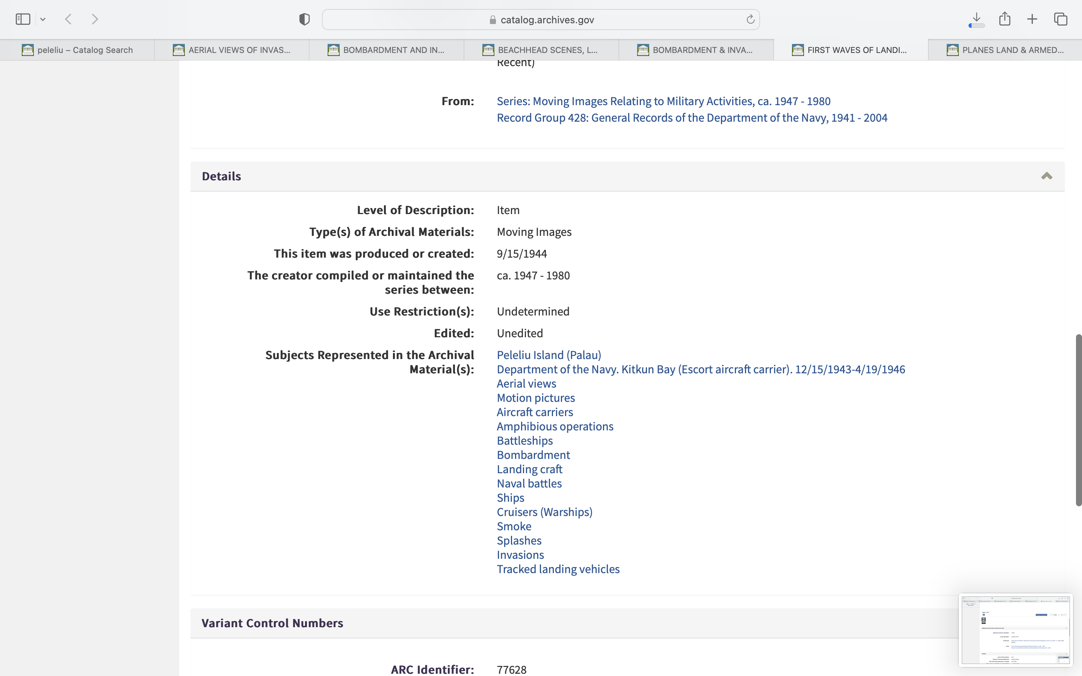The width and height of the screenshot is (1082, 676).
Task: Open a new tab with plus icon
Action: point(1032,19)
